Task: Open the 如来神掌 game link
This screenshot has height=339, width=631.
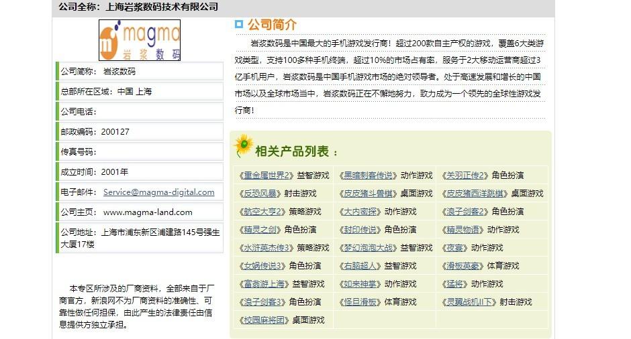Action: [360, 283]
